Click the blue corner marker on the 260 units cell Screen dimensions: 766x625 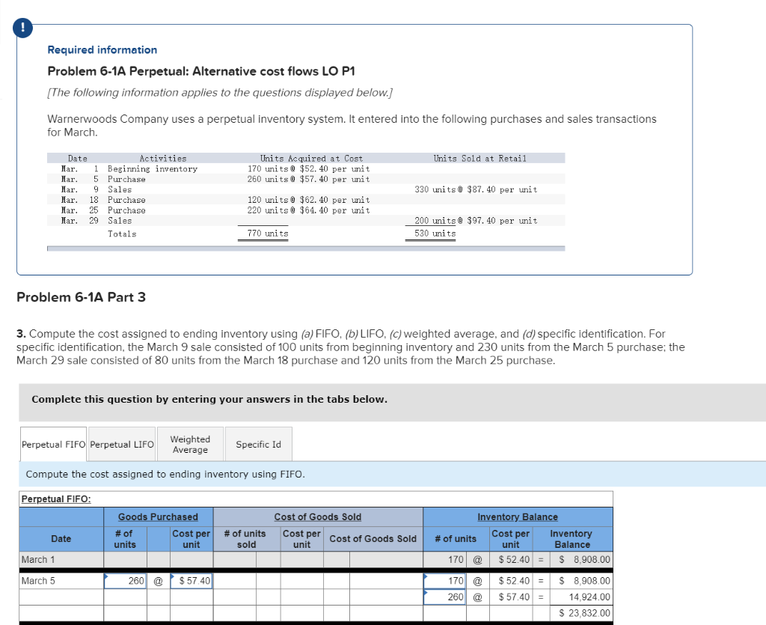click(108, 576)
